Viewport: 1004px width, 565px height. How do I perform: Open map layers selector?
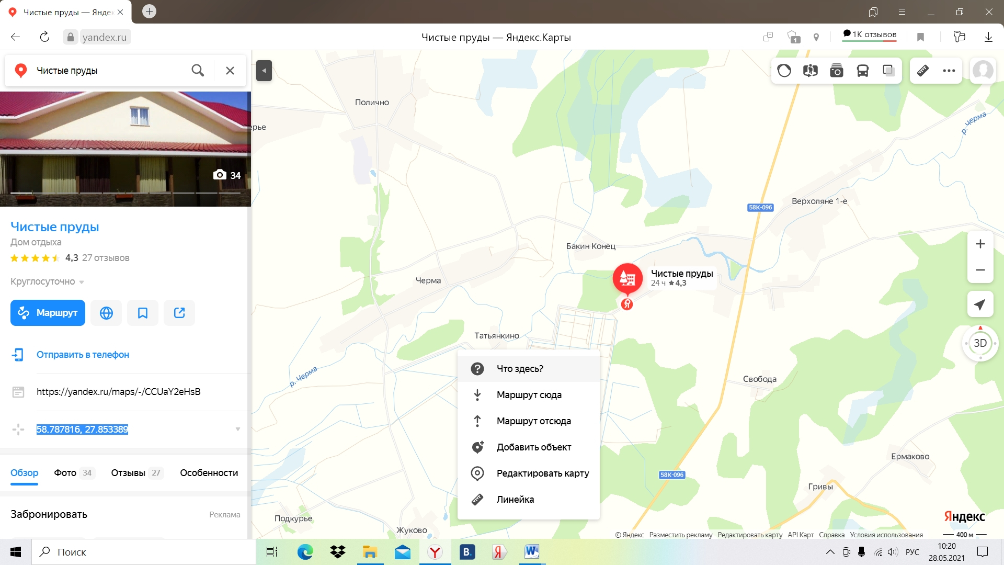point(888,71)
